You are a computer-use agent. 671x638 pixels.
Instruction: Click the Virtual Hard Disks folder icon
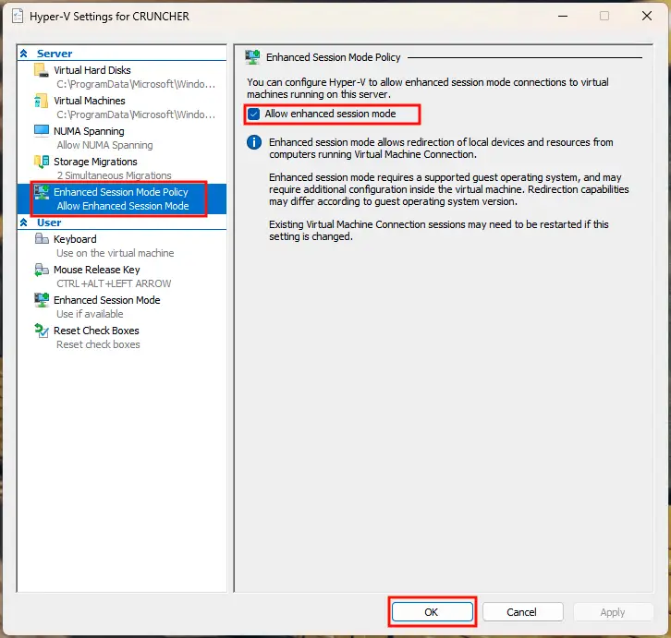(42, 70)
